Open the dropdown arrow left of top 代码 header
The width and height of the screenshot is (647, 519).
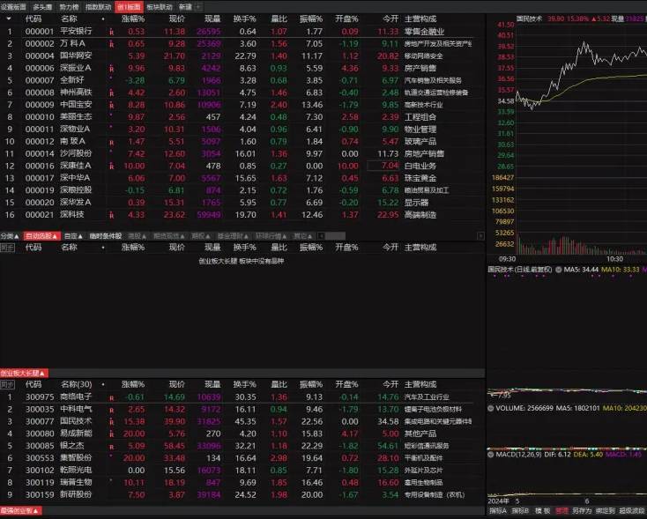[x=9, y=19]
